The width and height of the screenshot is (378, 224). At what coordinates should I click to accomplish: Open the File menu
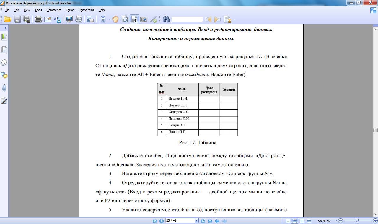[7, 10]
